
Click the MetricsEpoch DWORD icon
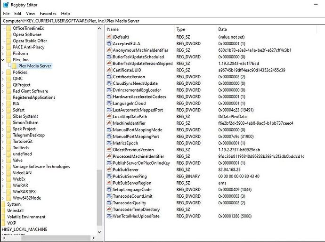[109, 143]
